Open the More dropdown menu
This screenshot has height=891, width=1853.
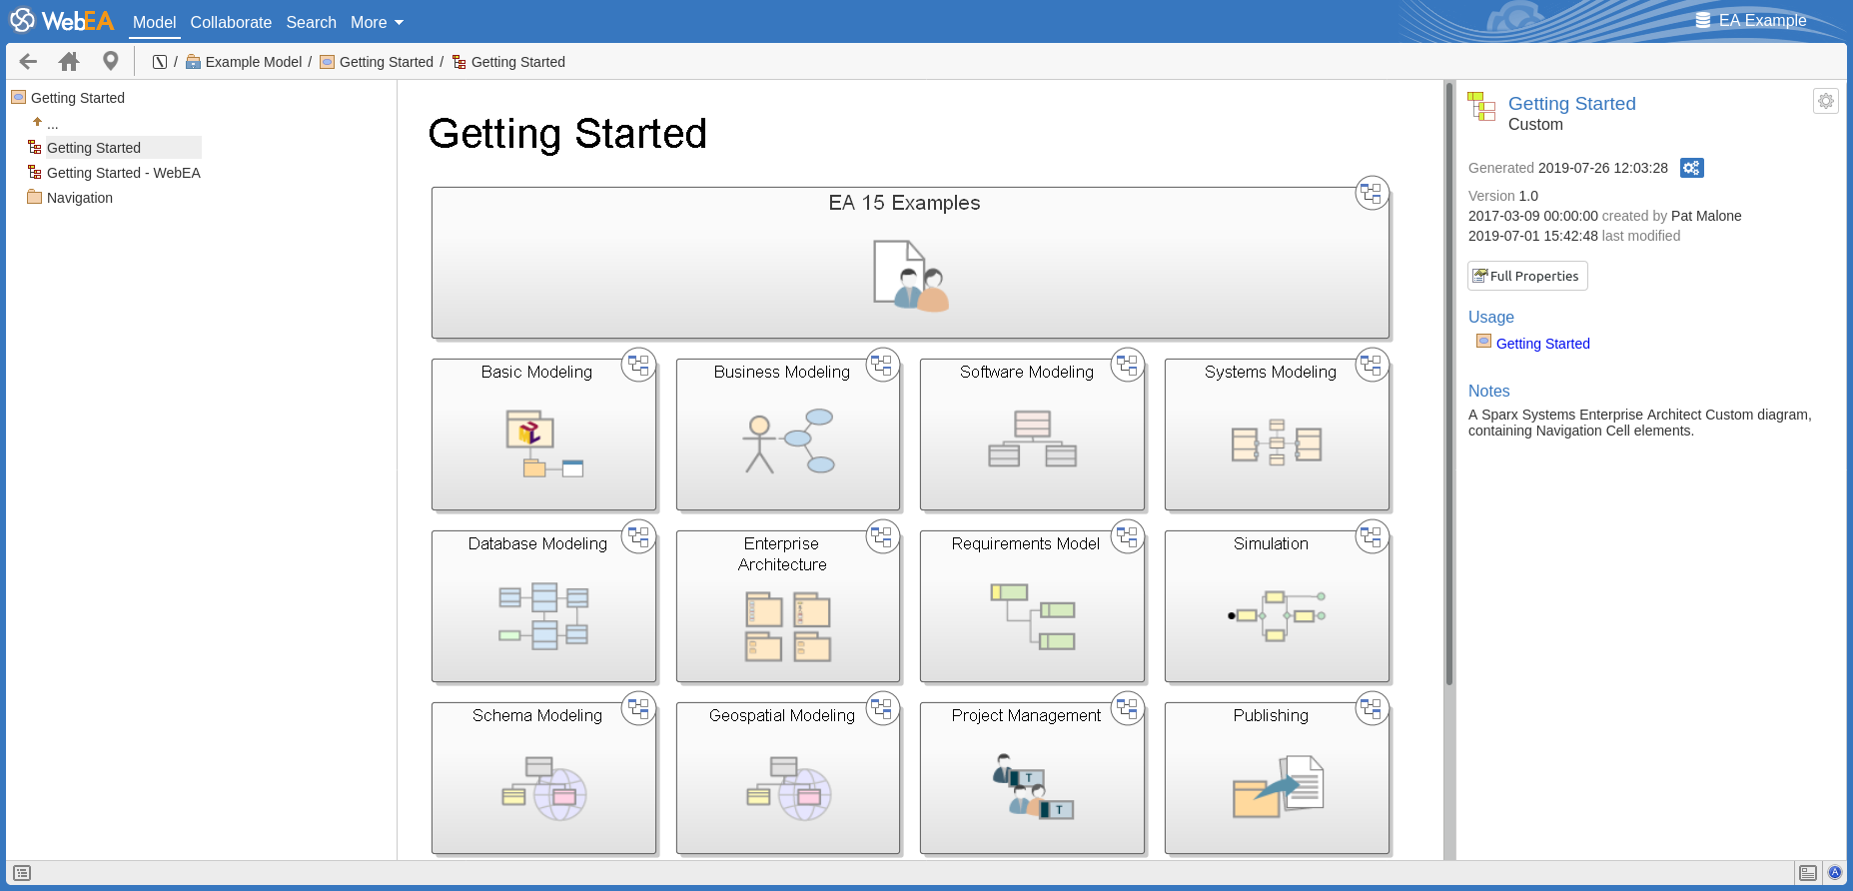tap(377, 22)
